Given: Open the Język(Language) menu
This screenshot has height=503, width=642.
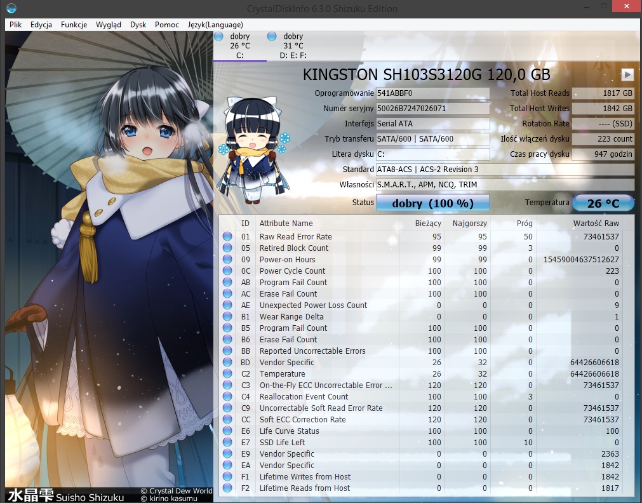Looking at the screenshot, I should pyautogui.click(x=215, y=25).
